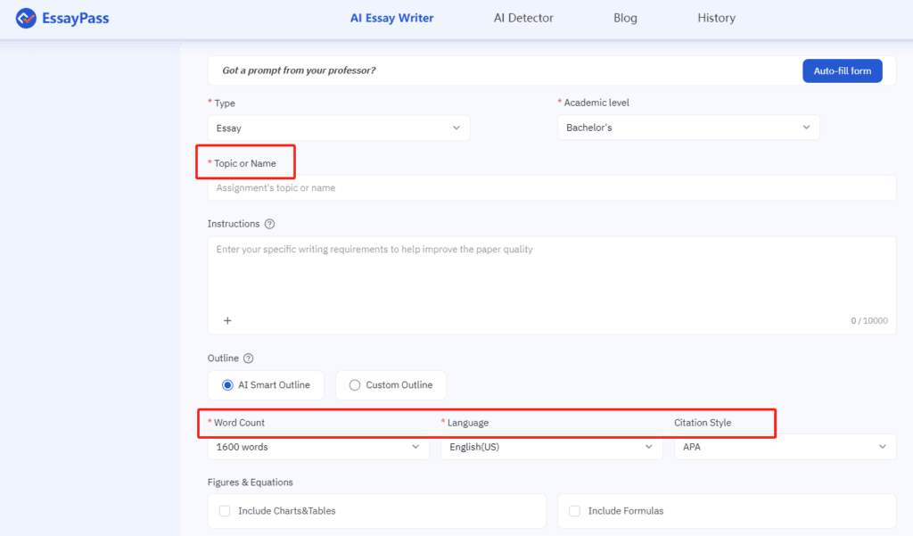Screen dimensions: 913x536
Task: Switch to the AI Detector tab
Action: point(523,18)
